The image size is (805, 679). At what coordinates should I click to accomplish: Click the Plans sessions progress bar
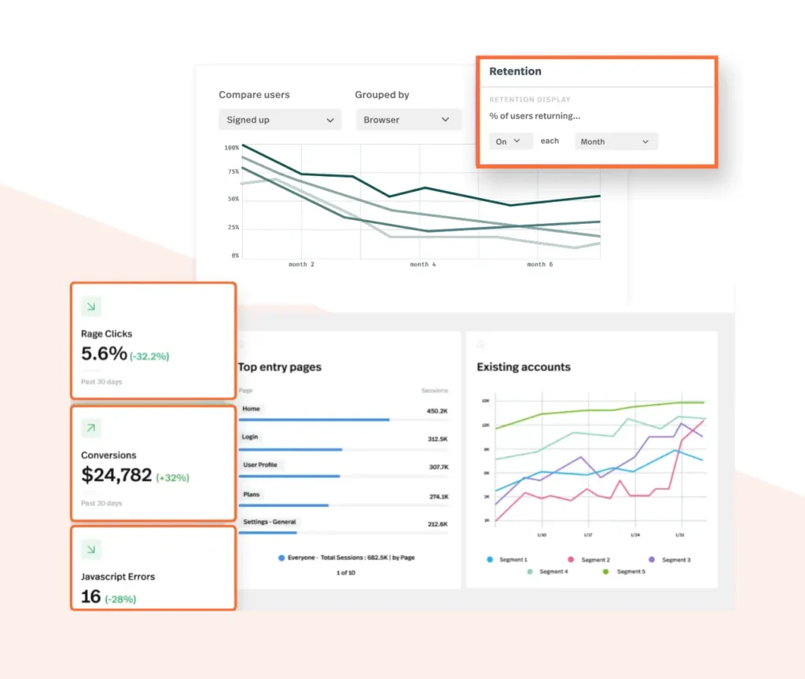pyautogui.click(x=344, y=505)
